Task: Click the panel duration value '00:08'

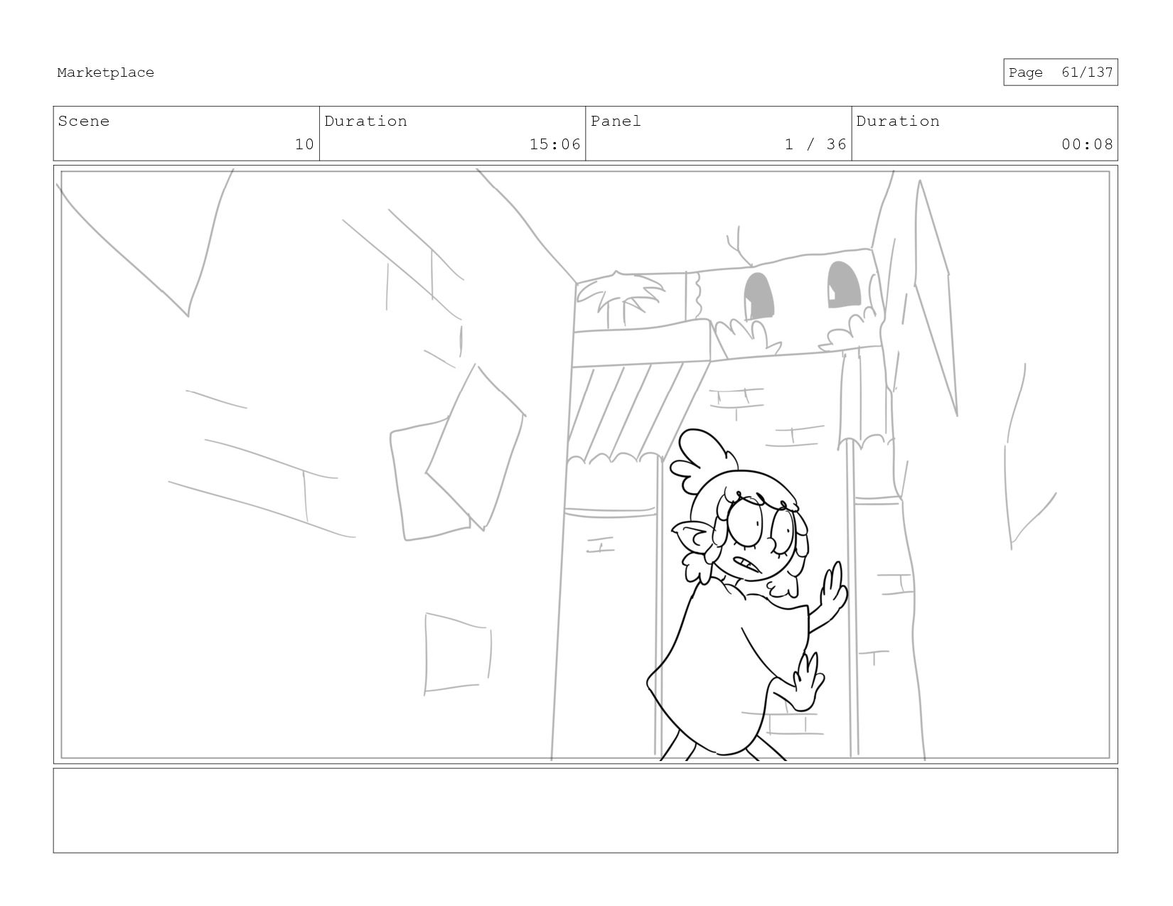Action: click(1087, 144)
